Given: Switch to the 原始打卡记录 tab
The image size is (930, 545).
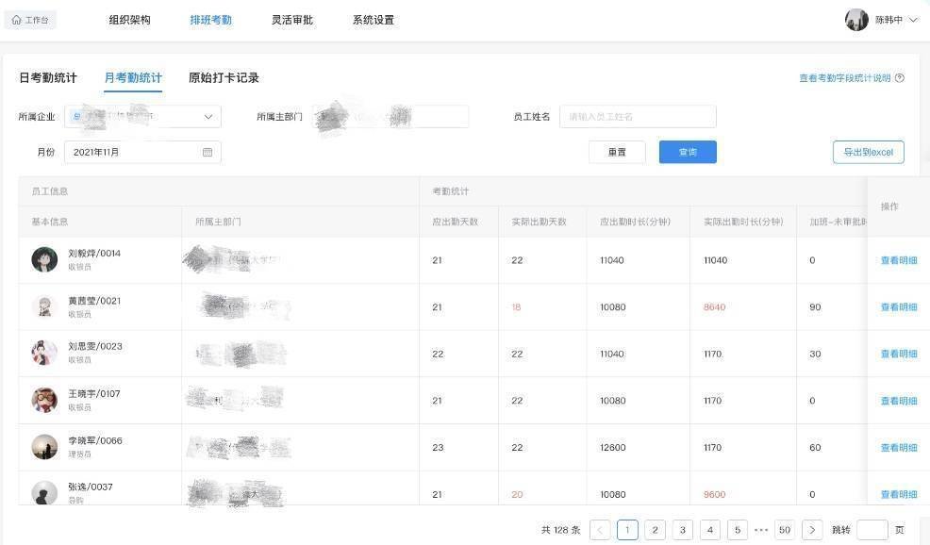Looking at the screenshot, I should [224, 77].
